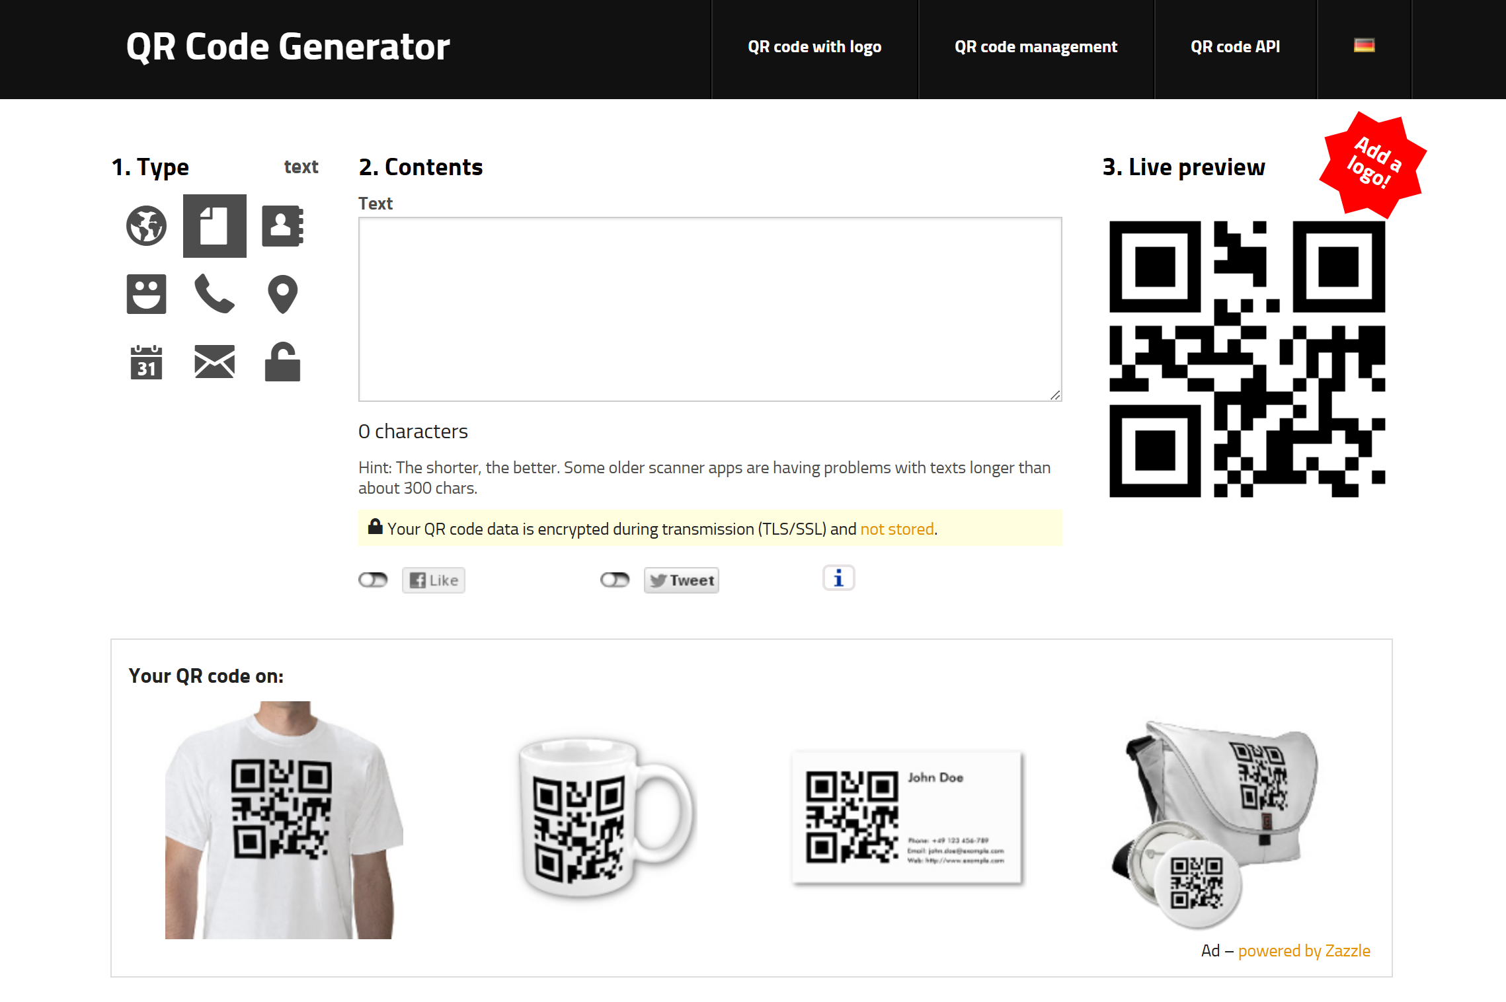The image size is (1506, 1002).
Task: Enable the Facebook Like toggle switch
Action: (373, 580)
